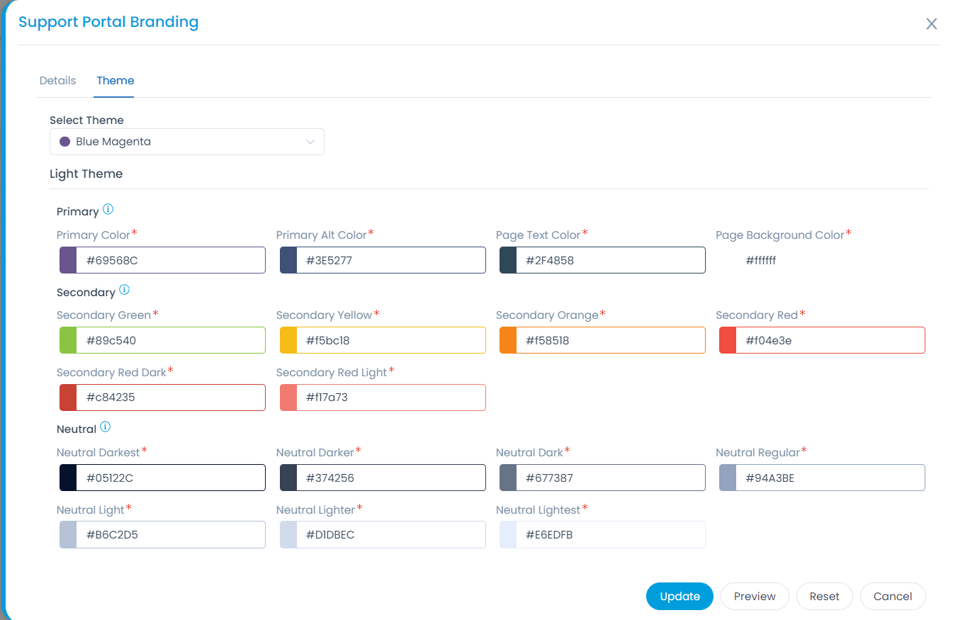Select the Theme tab
953x620 pixels.
[x=115, y=81]
